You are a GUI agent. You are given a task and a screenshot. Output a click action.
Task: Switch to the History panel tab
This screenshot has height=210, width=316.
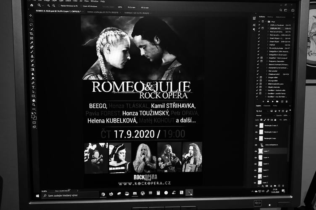(x=270, y=17)
